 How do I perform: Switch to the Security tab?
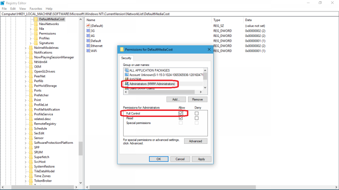coord(126,58)
